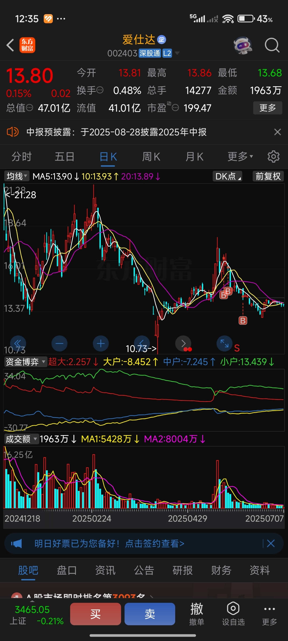The height and width of the screenshot is (641, 288).
Task: Tap 设自选 favorite icon
Action: [233, 614]
